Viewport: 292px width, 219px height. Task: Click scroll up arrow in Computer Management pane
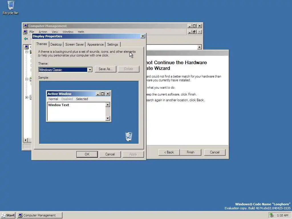click(199, 47)
